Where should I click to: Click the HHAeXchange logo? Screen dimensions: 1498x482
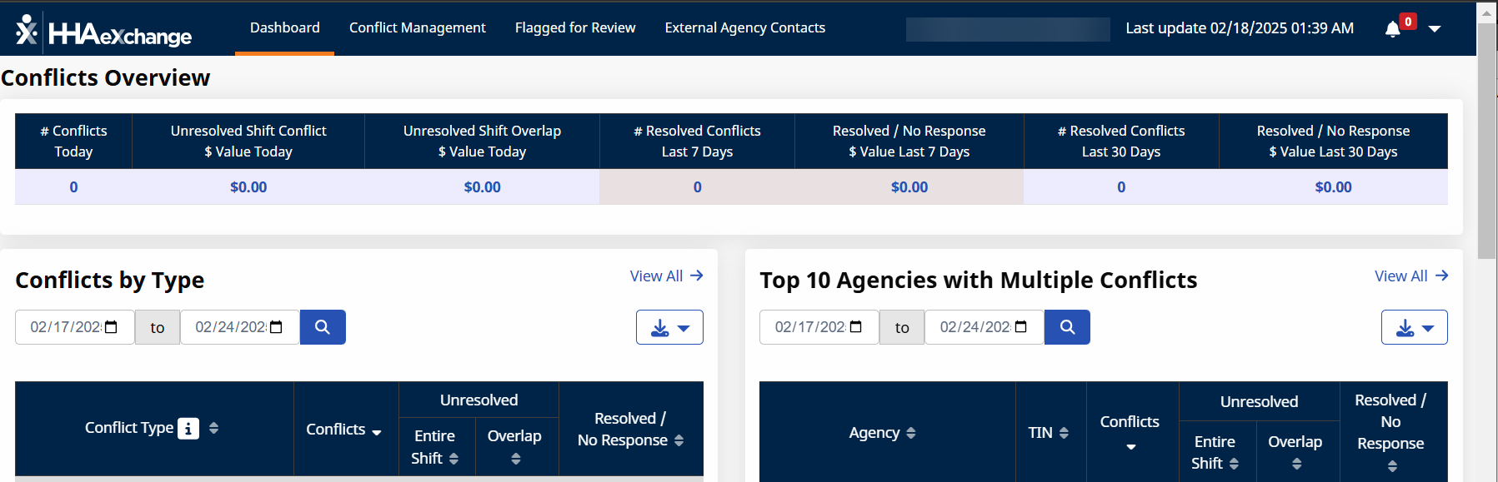point(104,32)
